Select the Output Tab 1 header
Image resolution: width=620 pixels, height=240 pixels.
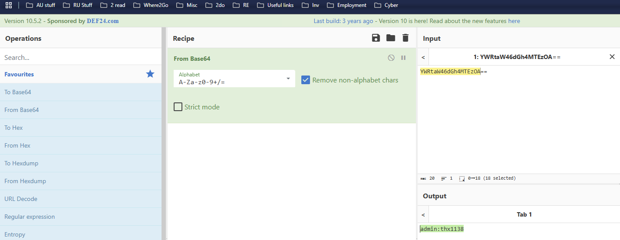click(524, 214)
